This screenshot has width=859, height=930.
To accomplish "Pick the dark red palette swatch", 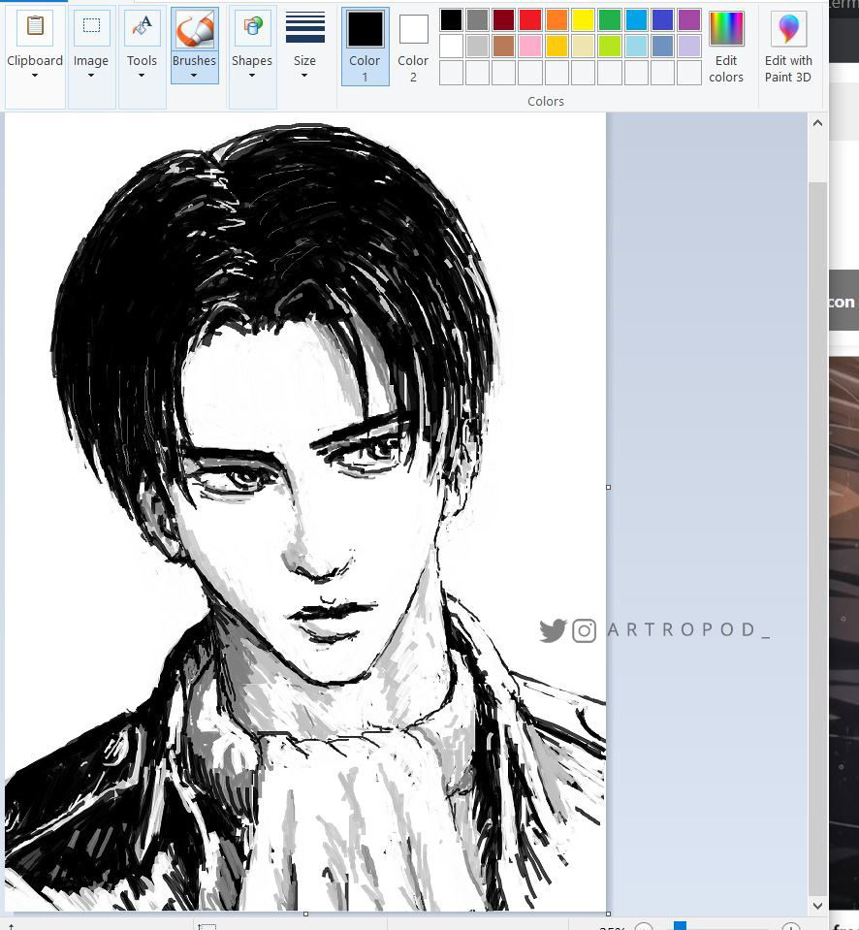I will (504, 19).
